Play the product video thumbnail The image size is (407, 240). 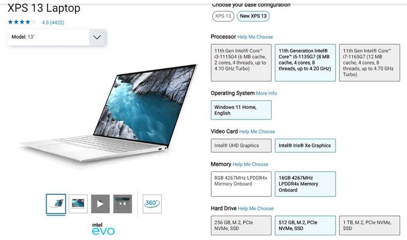point(100,204)
